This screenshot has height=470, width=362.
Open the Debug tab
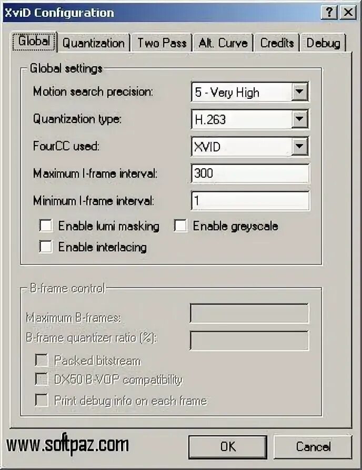323,43
